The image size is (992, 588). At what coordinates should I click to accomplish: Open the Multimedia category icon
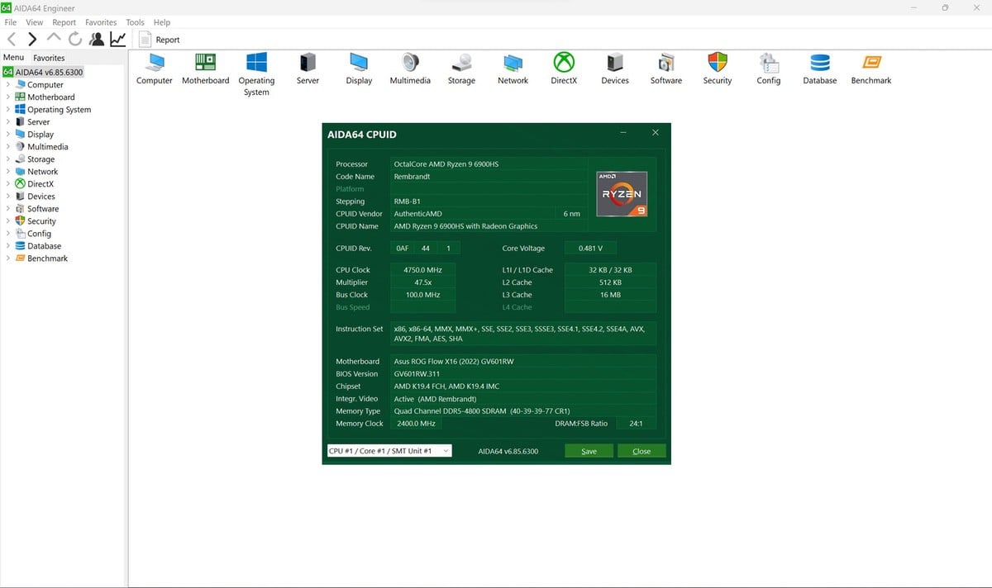[x=410, y=69]
